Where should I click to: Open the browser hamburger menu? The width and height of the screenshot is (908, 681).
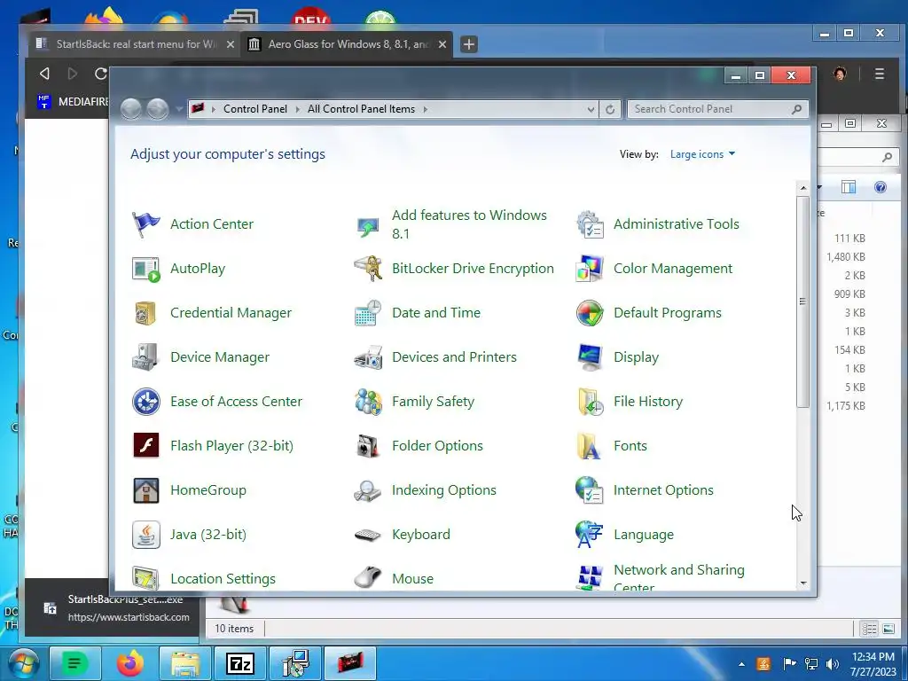coord(880,74)
